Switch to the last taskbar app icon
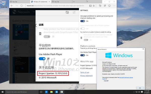This screenshot has height=94, width=151. coord(62,92)
